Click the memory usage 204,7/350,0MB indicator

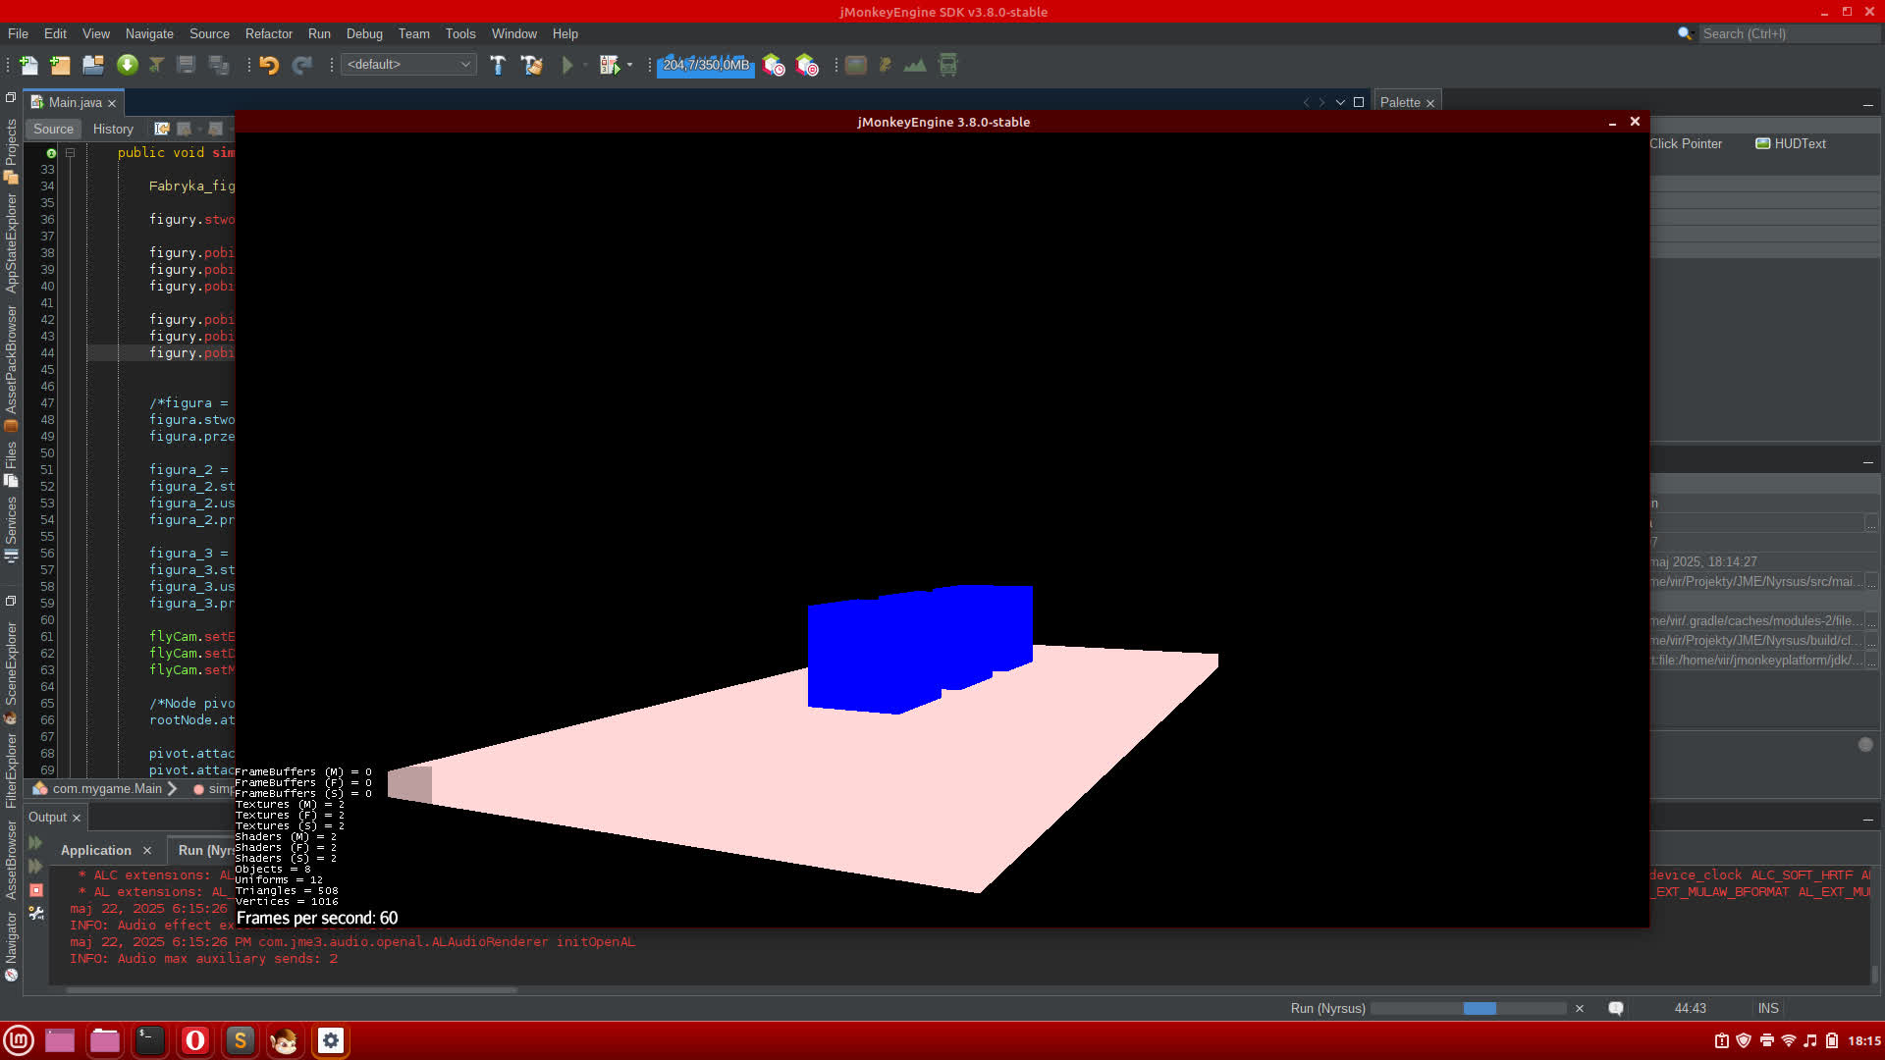click(x=706, y=65)
